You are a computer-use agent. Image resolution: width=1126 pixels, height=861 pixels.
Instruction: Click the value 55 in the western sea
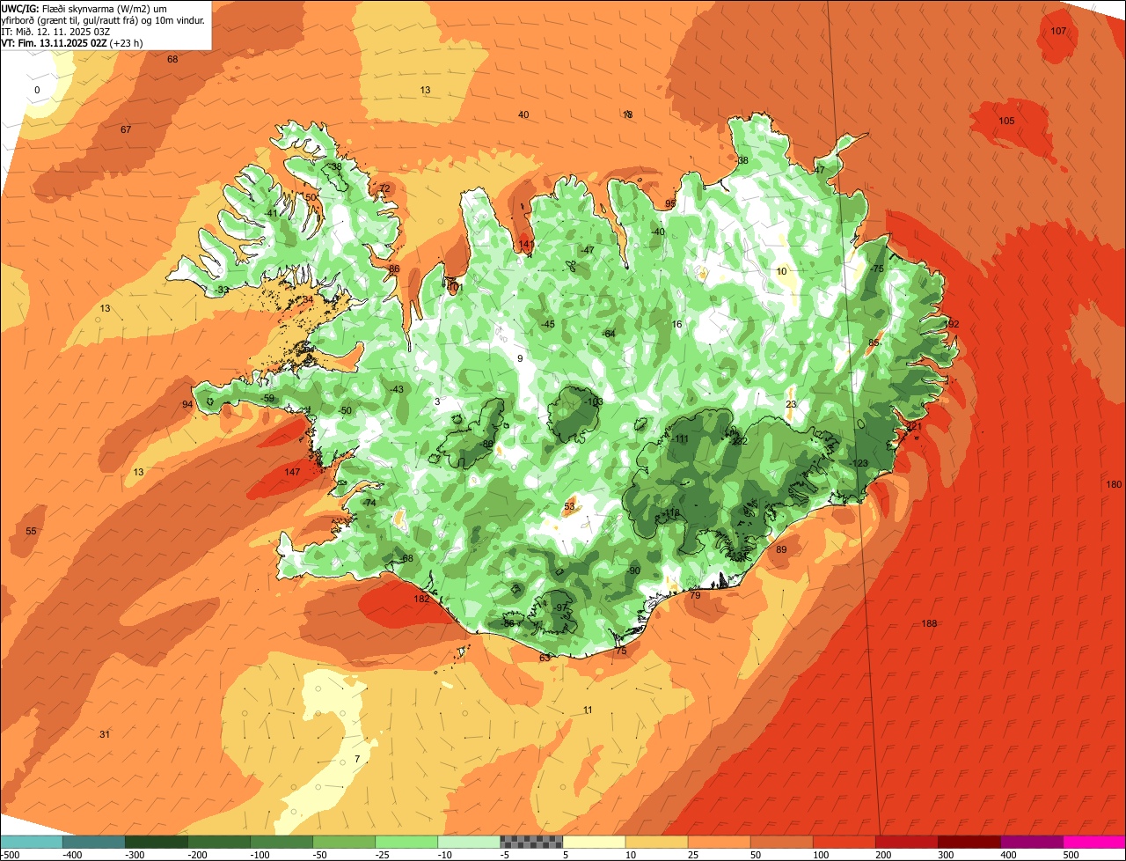tap(31, 531)
